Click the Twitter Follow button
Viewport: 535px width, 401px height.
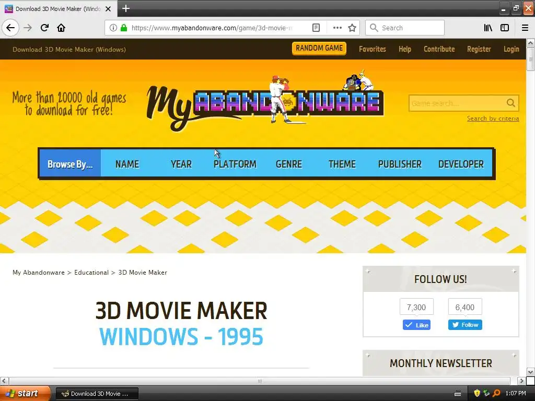pyautogui.click(x=465, y=325)
